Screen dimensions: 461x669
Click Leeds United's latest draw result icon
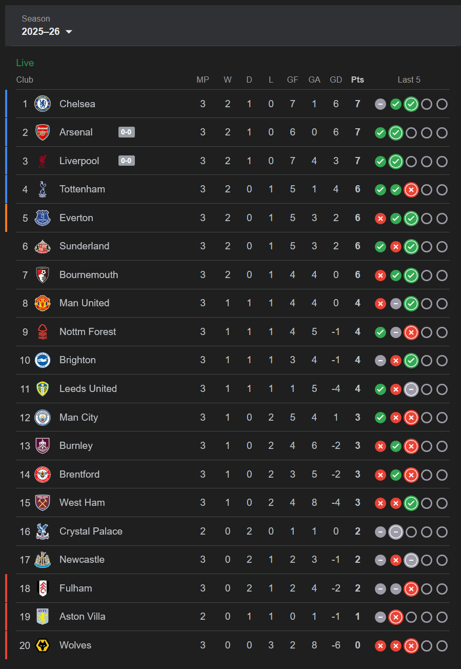click(411, 389)
